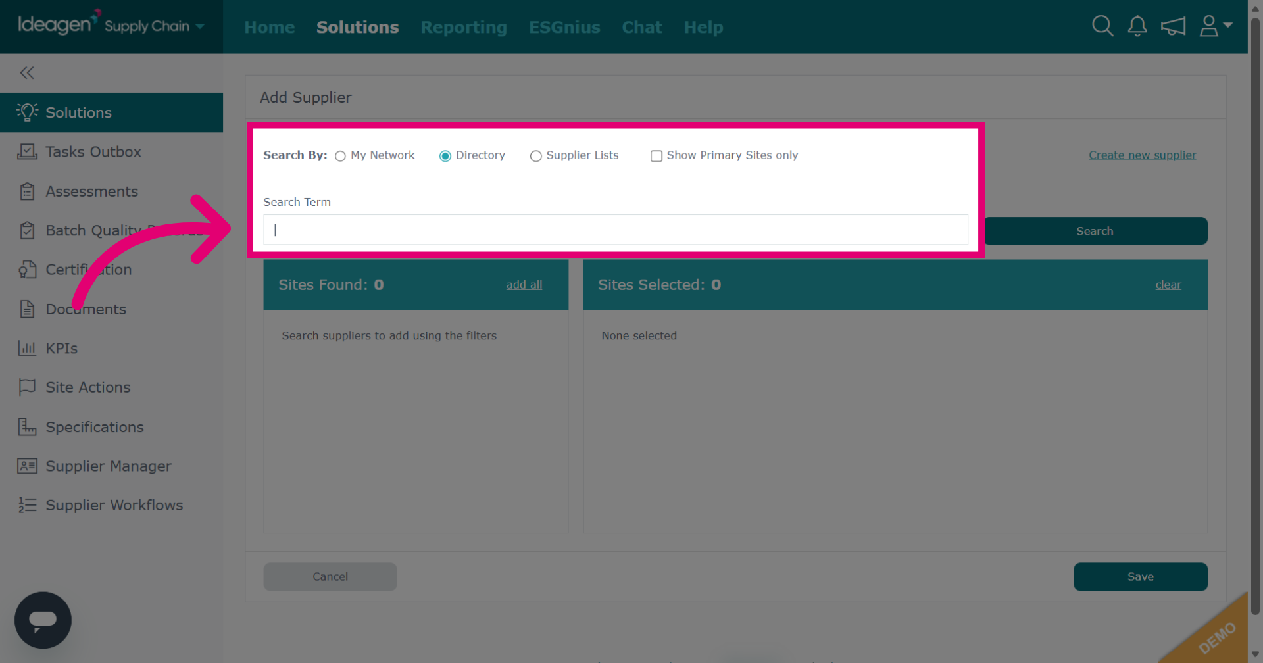Collapse the sidebar with the double chevron

pos(27,73)
